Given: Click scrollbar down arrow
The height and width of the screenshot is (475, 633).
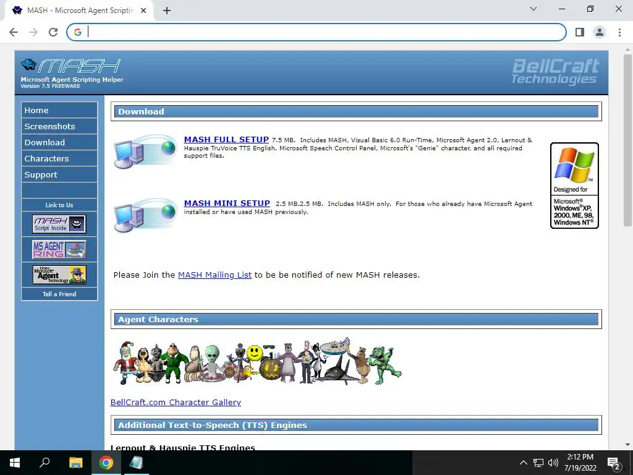Looking at the screenshot, I should point(627,445).
